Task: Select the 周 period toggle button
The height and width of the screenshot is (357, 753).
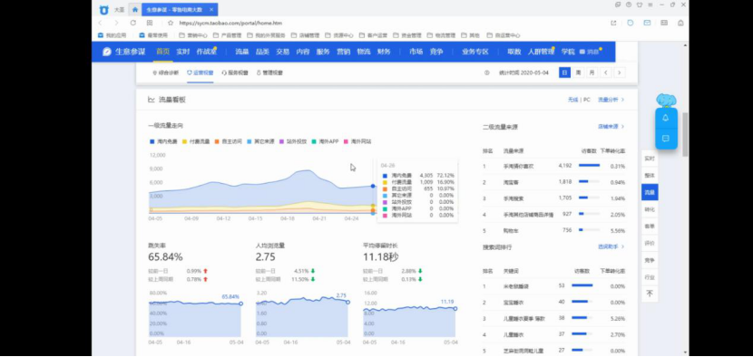Action: click(578, 72)
